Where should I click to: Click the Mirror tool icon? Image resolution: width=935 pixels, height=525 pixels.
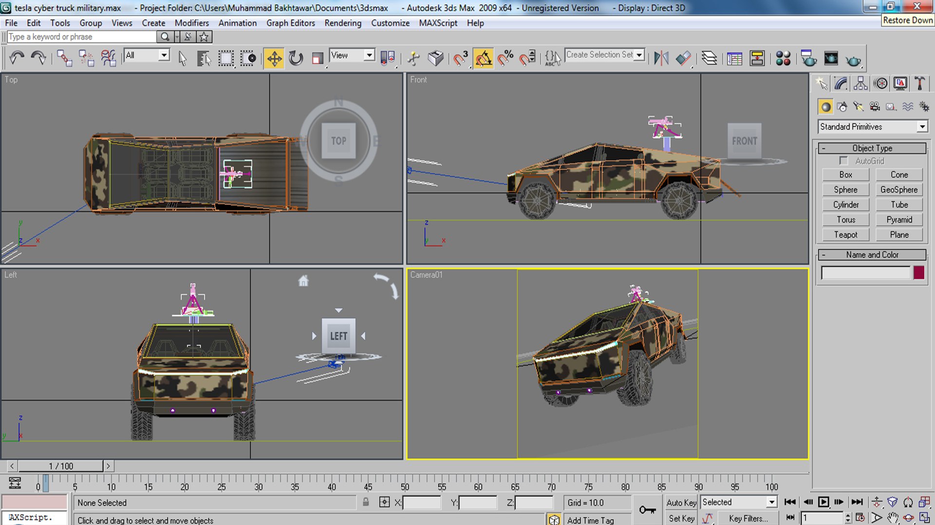pyautogui.click(x=661, y=58)
